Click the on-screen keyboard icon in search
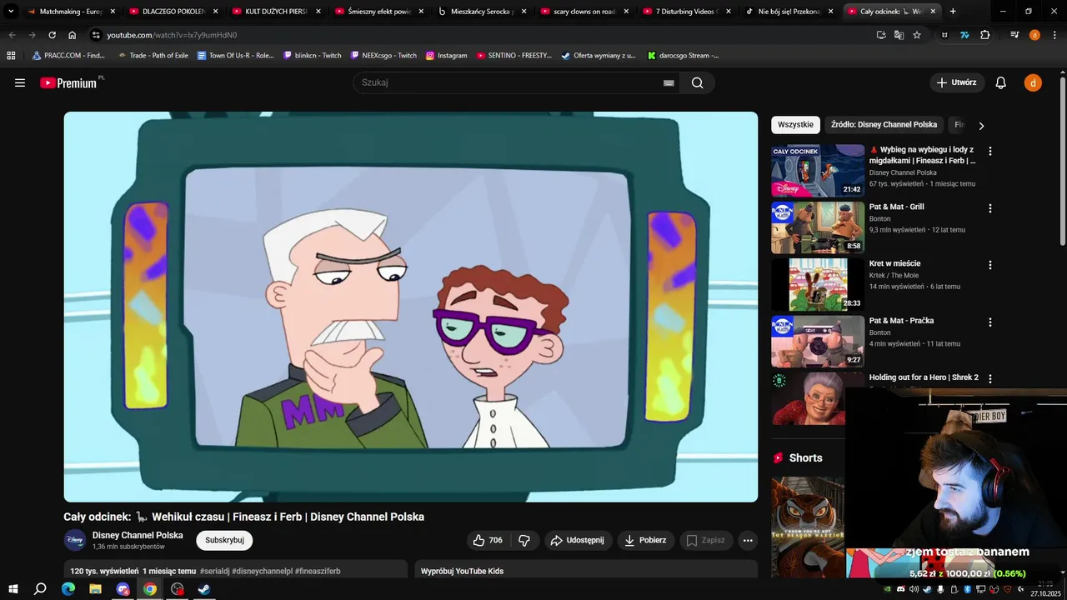 point(669,82)
